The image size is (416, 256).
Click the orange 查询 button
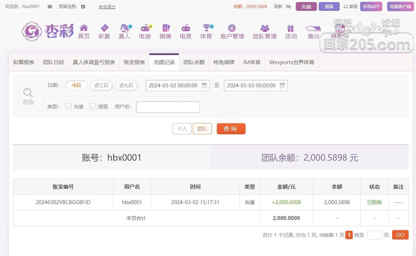click(231, 129)
